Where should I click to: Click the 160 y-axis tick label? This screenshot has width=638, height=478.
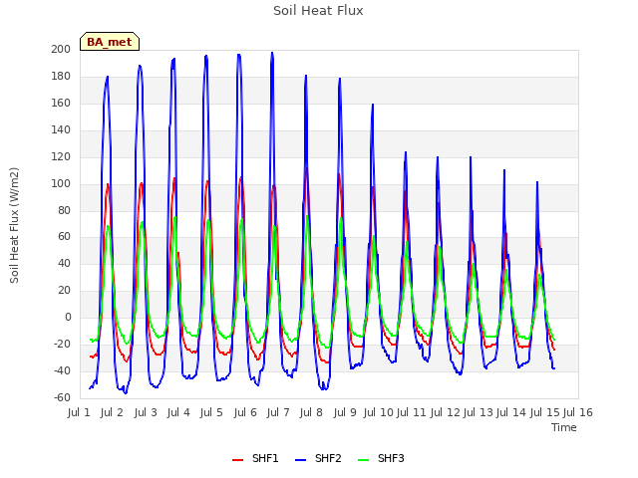click(x=61, y=103)
